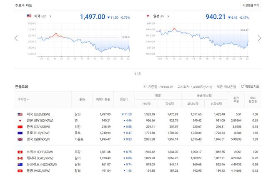Click the Swiss flag icon in the table
The width and height of the screenshot is (271, 175).
coord(20,152)
